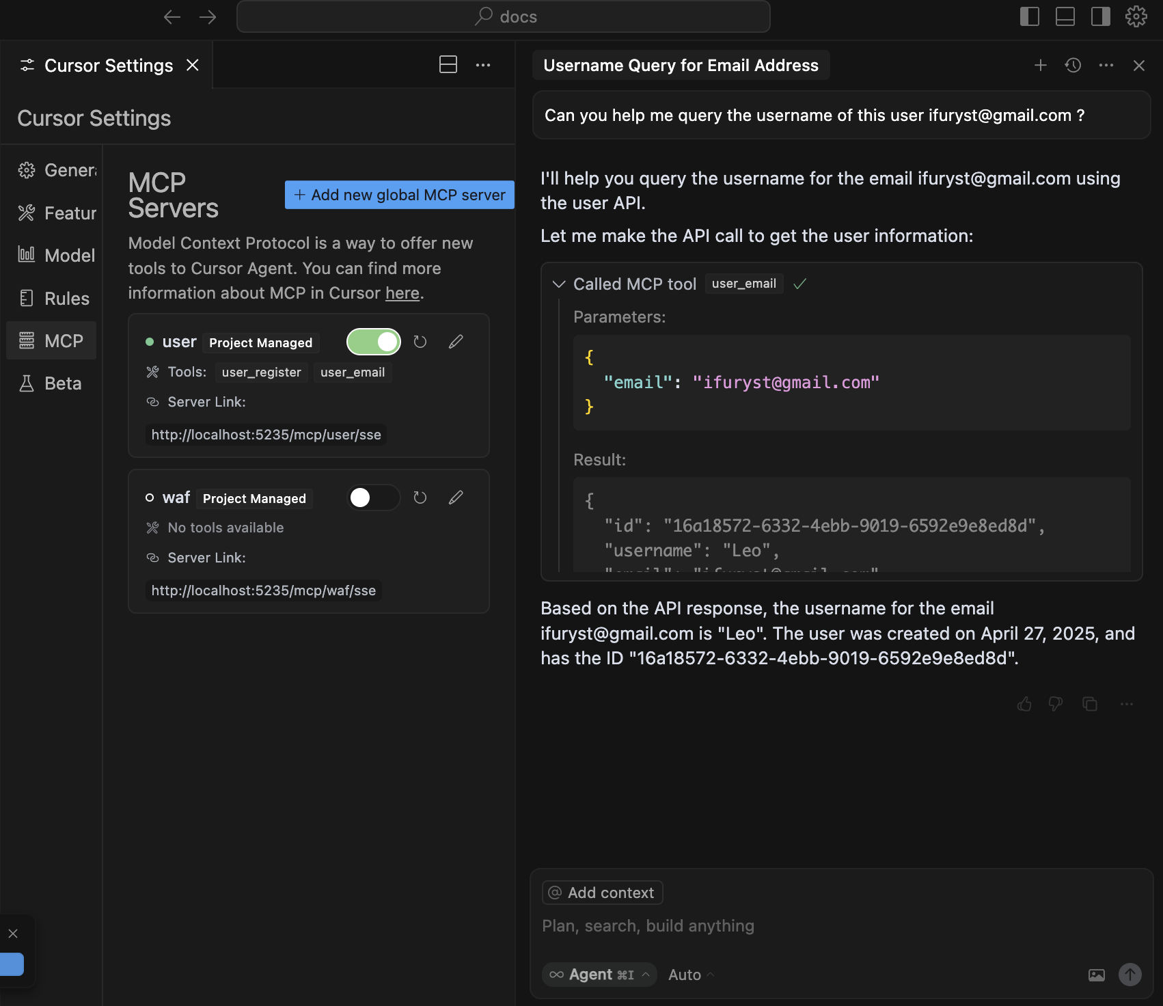Refresh the user MCP server

click(420, 342)
